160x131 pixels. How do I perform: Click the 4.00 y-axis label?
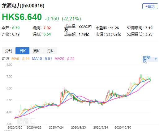(9, 112)
